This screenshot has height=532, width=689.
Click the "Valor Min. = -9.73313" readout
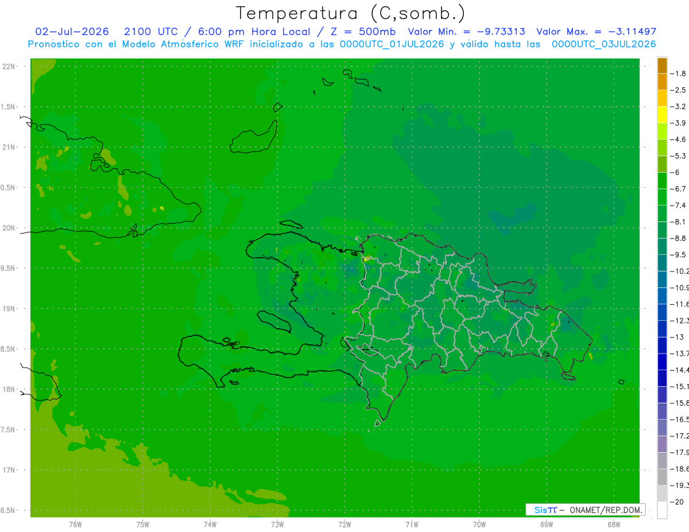click(x=466, y=32)
